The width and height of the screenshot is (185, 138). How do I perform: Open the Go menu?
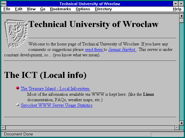tap(43, 9)
